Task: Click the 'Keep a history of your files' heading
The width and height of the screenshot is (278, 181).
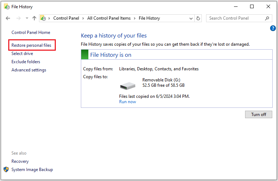Action: click(x=114, y=36)
